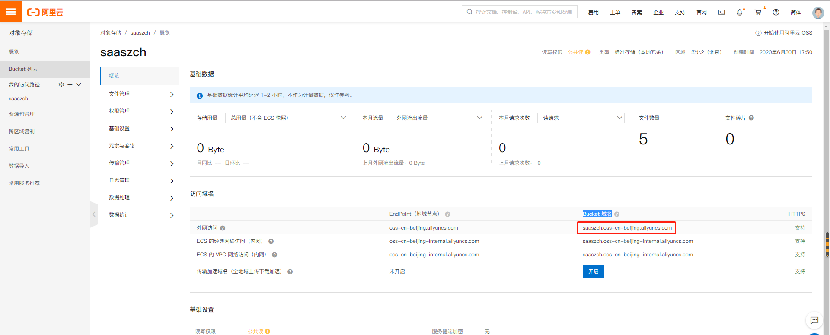
Task: Add a path with the plus icon
Action: [x=70, y=85]
